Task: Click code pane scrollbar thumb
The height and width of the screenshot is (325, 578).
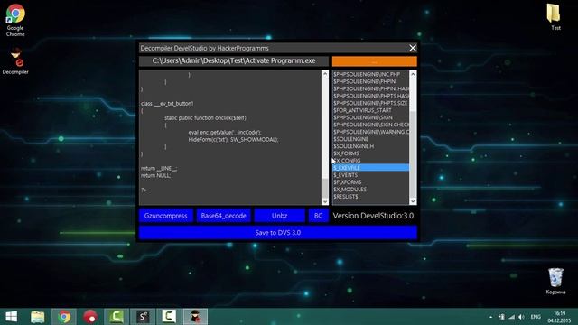Action: (325, 189)
